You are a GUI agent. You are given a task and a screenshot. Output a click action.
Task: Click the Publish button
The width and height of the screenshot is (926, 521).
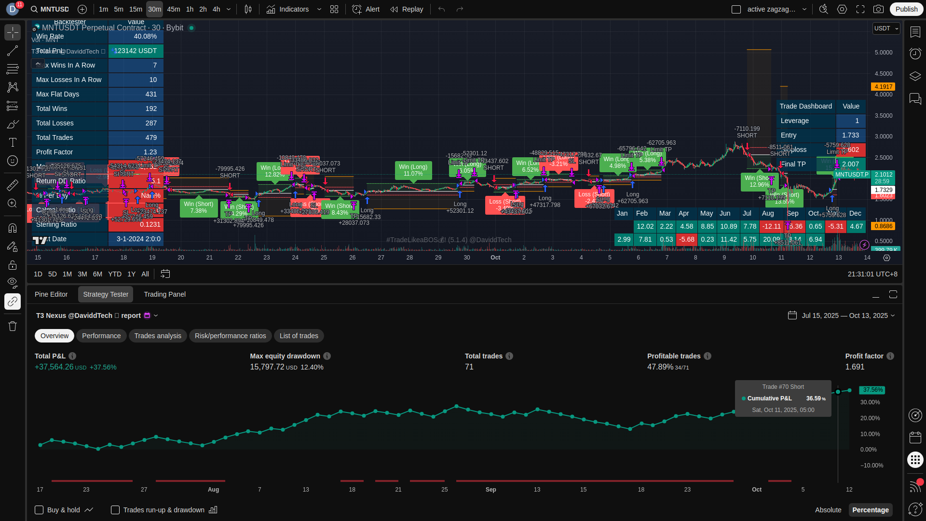pos(906,9)
